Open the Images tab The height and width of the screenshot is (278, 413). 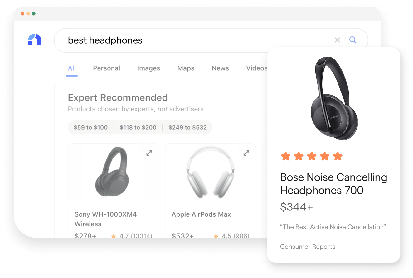[148, 68]
